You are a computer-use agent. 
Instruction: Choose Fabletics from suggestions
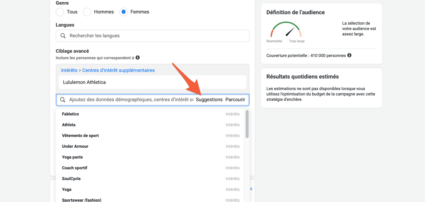click(151, 114)
